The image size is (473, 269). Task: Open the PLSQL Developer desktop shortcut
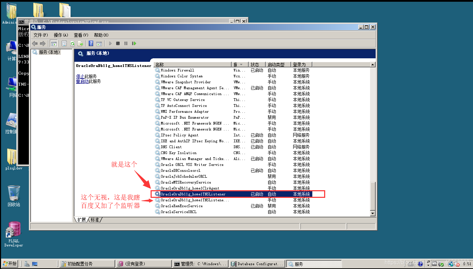coord(14,234)
